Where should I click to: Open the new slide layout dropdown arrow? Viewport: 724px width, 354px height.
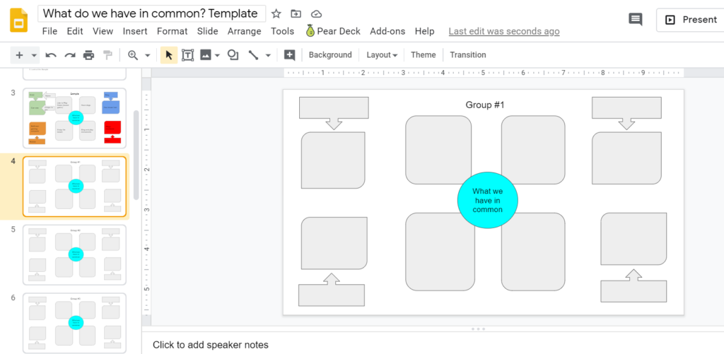(x=35, y=55)
